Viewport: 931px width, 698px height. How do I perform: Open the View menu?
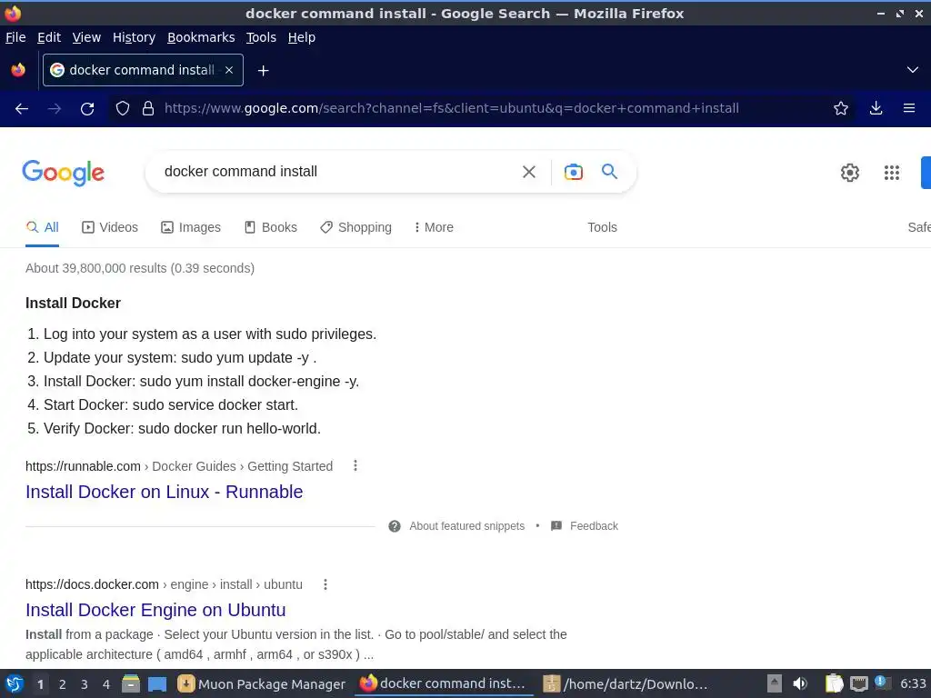[x=86, y=37]
